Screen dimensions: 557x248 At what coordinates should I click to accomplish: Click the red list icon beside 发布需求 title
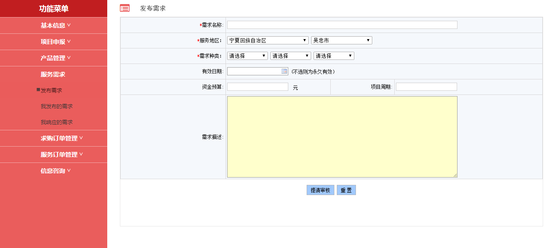(x=125, y=8)
